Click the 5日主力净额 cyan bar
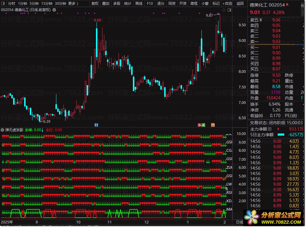306x227 pixels. 281,135
